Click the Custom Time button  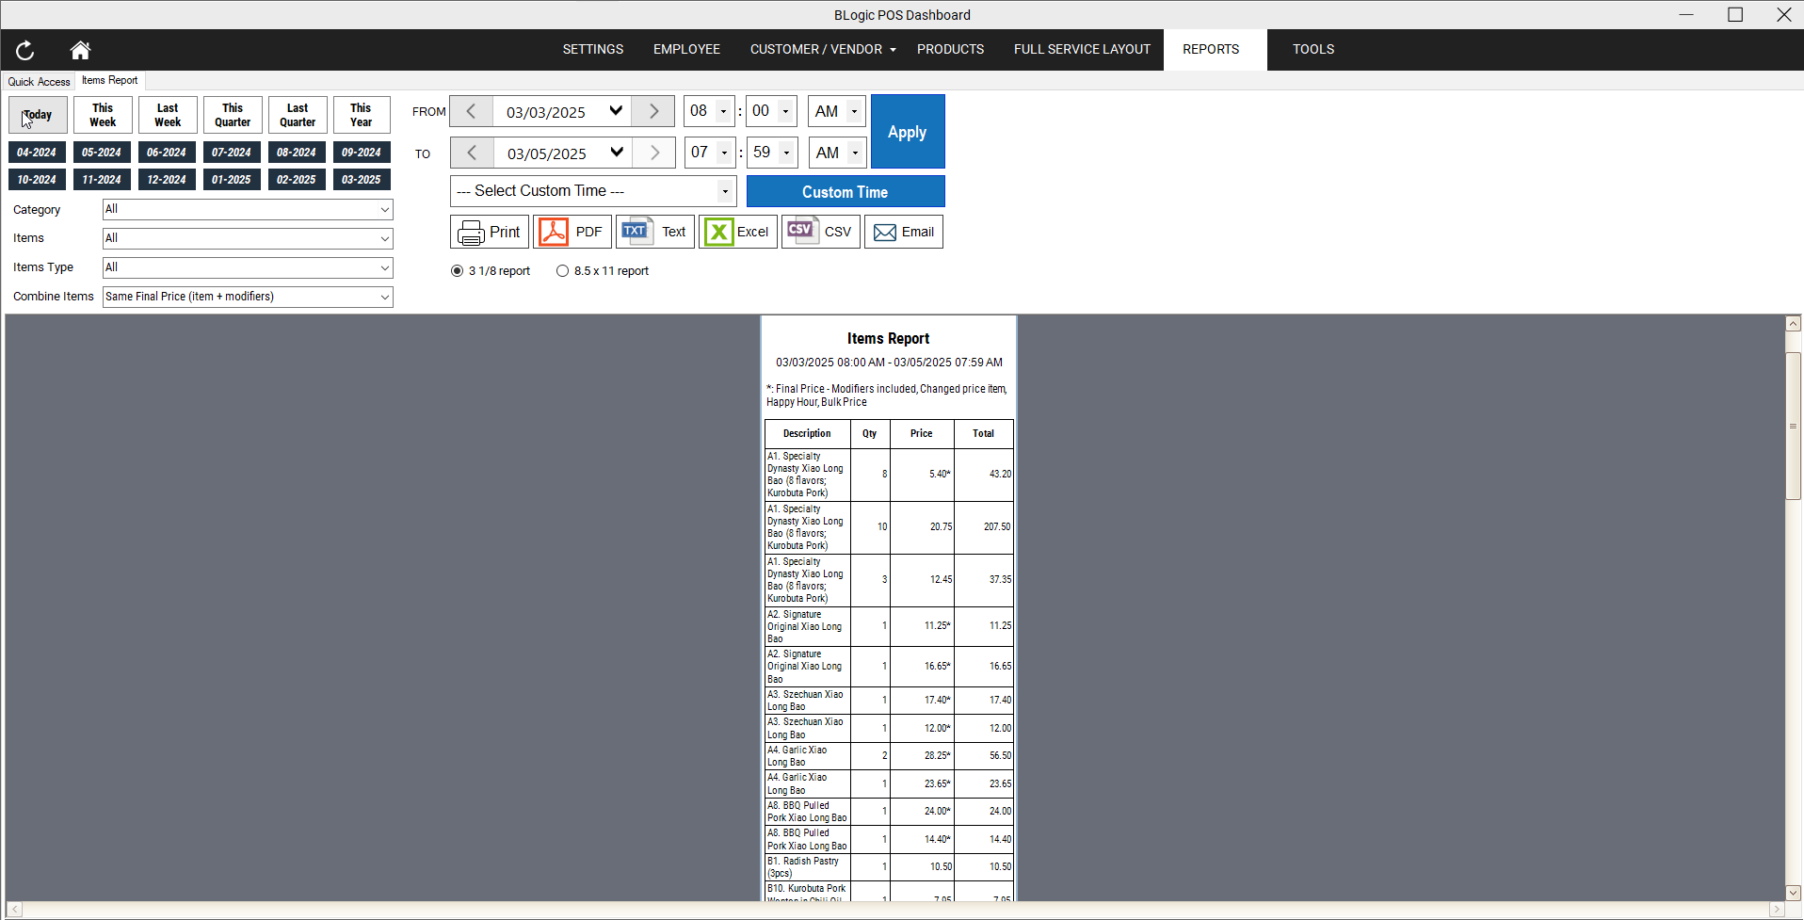(x=845, y=191)
